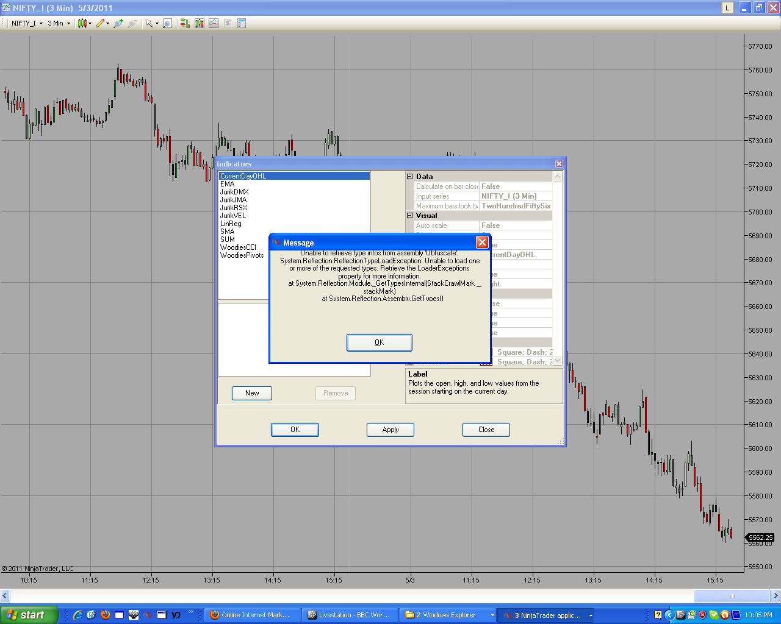Open the chart properties icon
781x624 pixels.
point(242,23)
